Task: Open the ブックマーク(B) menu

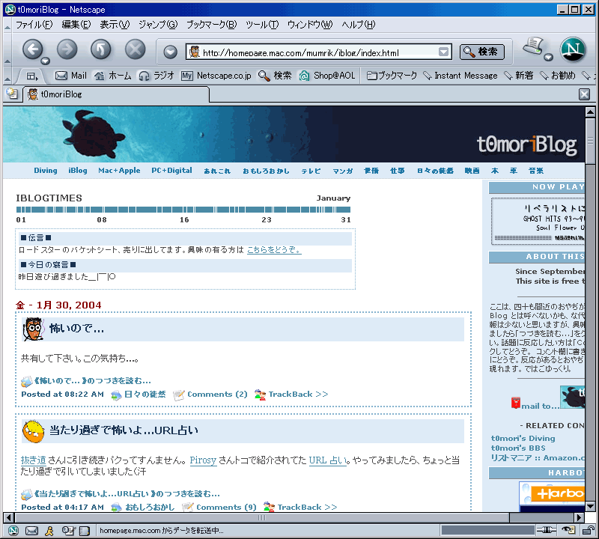Action: [211, 25]
